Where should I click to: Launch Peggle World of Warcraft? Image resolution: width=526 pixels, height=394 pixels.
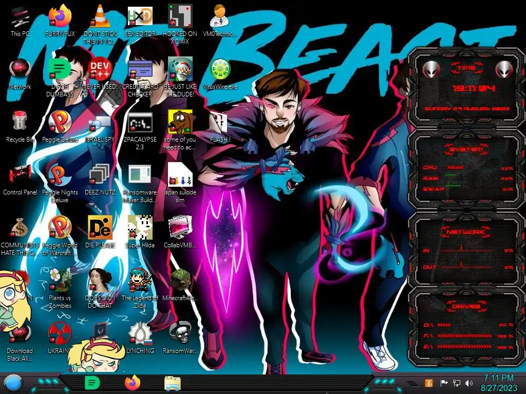(x=60, y=236)
